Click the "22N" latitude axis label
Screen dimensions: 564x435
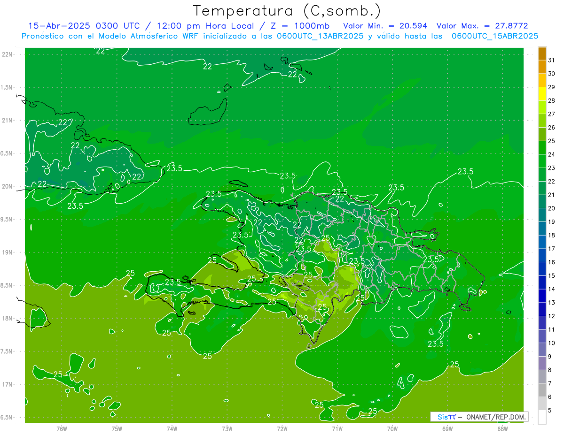[x=8, y=54]
